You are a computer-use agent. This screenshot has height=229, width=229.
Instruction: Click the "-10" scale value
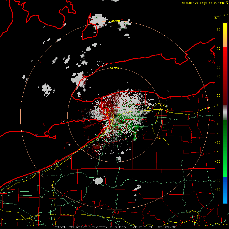(x=218, y=124)
